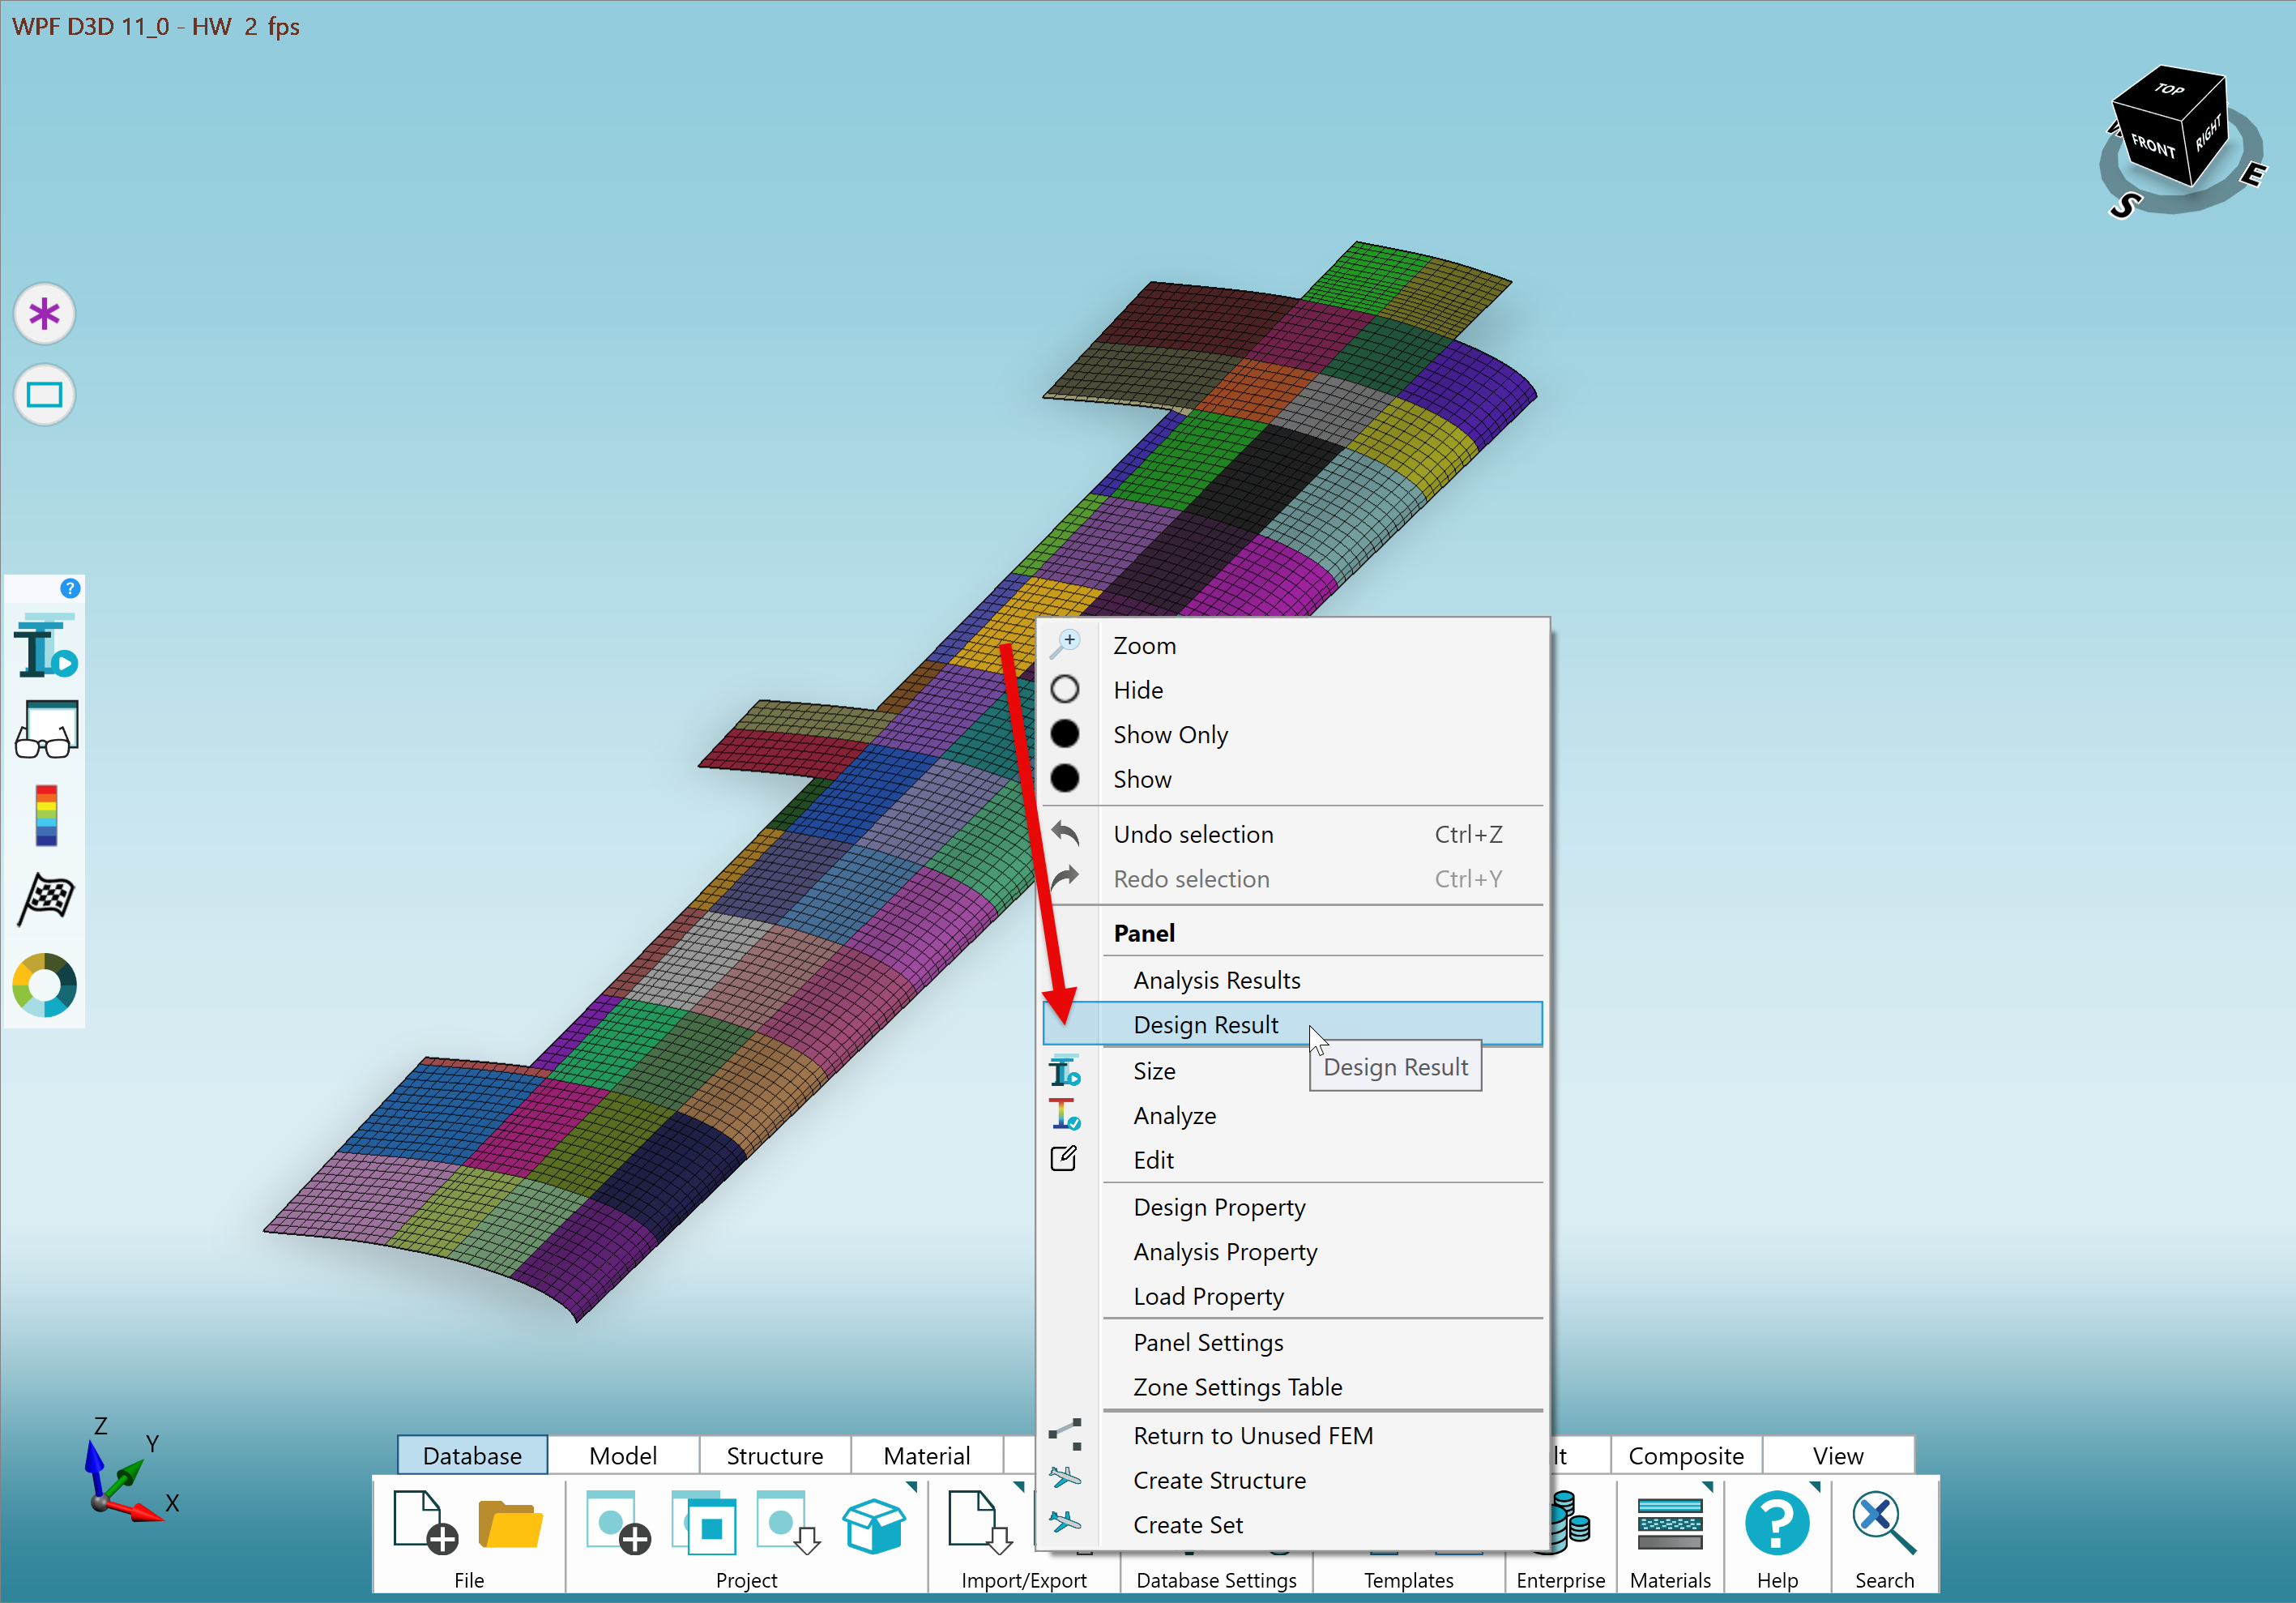This screenshot has height=1603, width=2296.
Task: Click the checkered flag icon
Action: point(46,899)
